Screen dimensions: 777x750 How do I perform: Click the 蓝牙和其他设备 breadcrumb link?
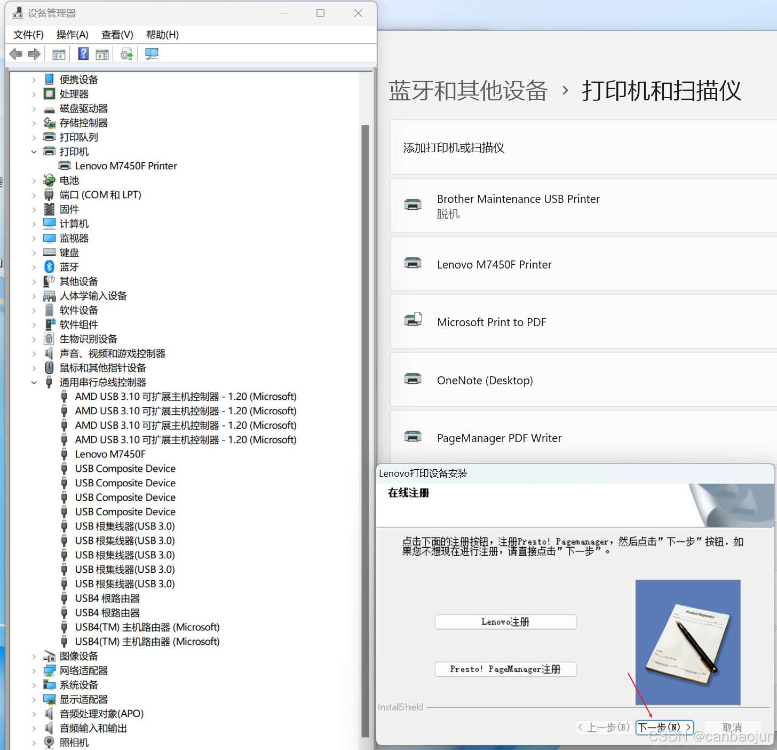click(x=468, y=90)
